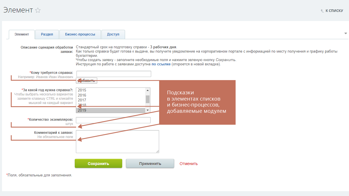
Task: Click the year list scrollbar thumb
Action: (148, 99)
